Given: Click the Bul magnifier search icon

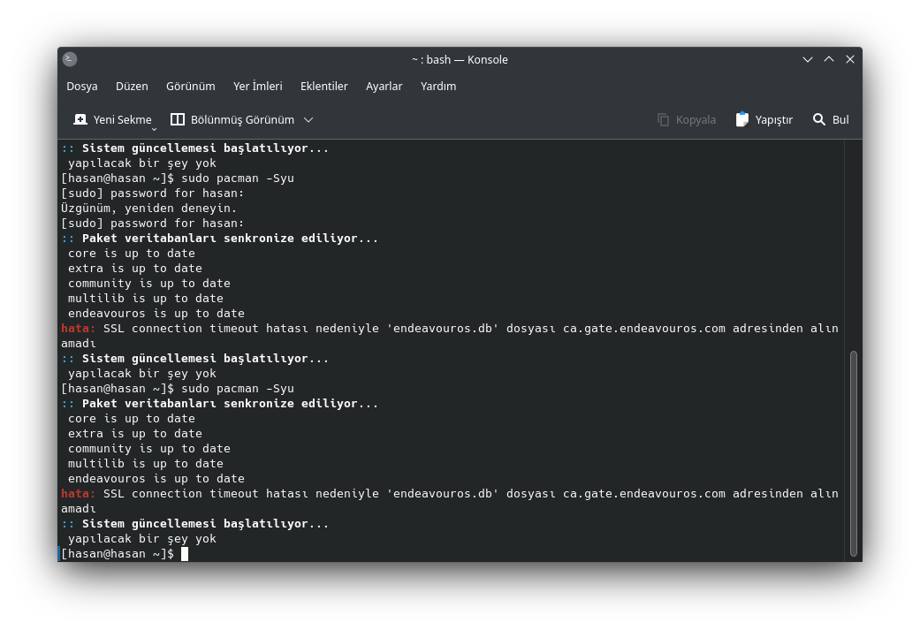Looking at the screenshot, I should pos(819,119).
